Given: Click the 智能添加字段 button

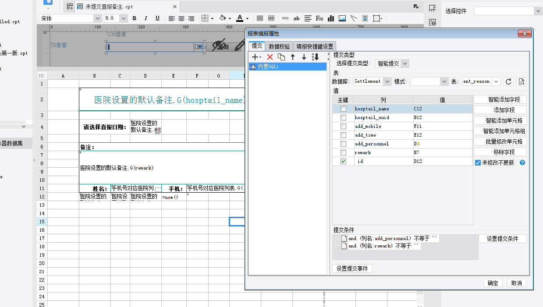Looking at the screenshot, I should [x=500, y=99].
